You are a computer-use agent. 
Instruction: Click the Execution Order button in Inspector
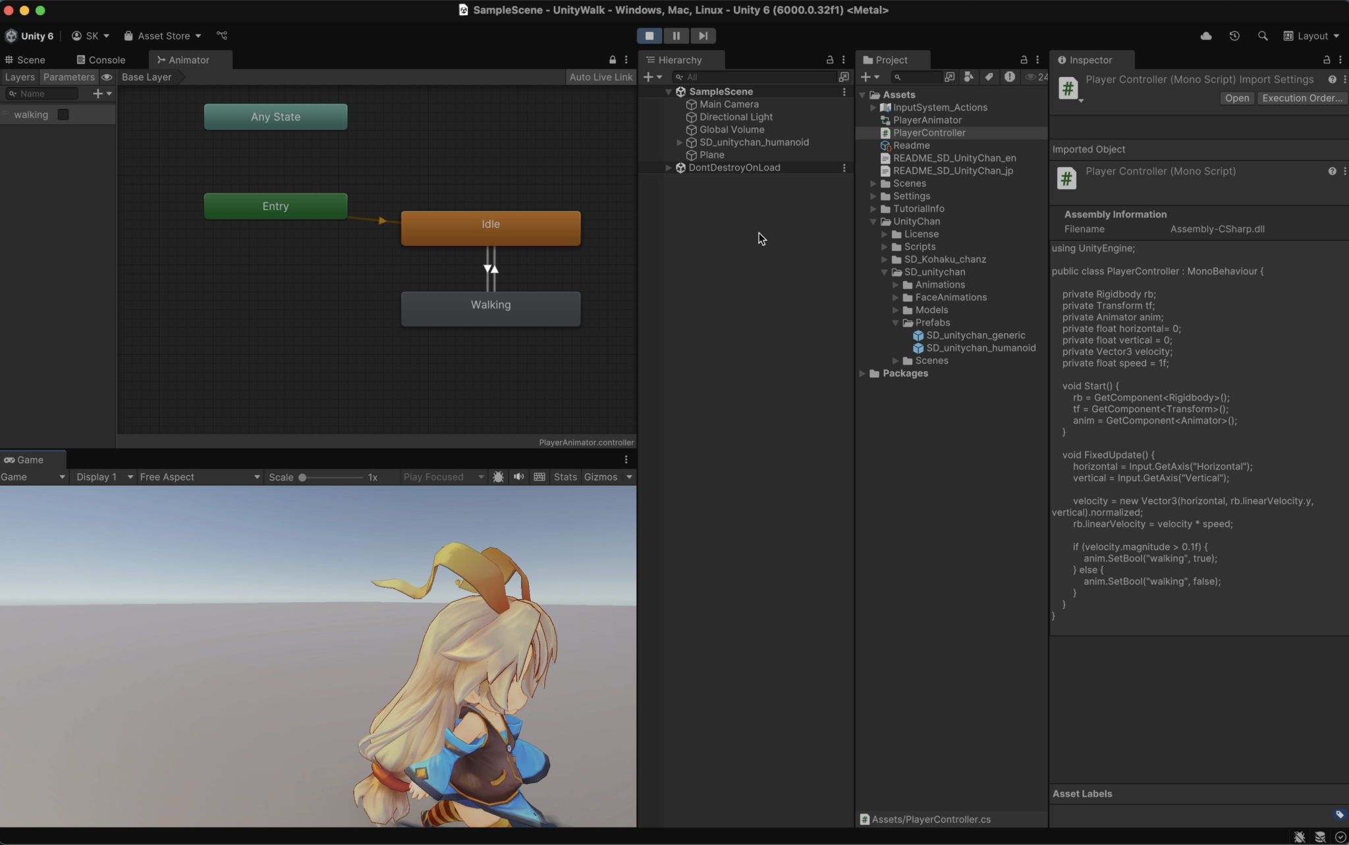tap(1302, 98)
